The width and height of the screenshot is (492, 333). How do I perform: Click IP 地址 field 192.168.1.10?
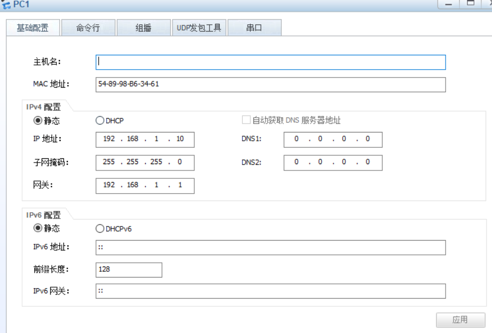pyautogui.click(x=145, y=139)
